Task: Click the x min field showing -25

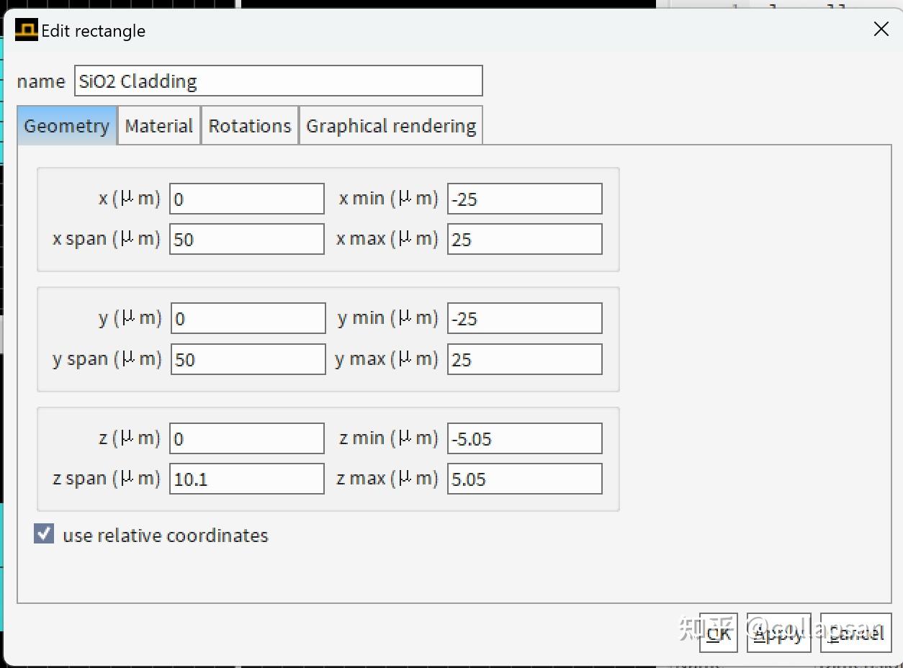Action: (x=524, y=199)
